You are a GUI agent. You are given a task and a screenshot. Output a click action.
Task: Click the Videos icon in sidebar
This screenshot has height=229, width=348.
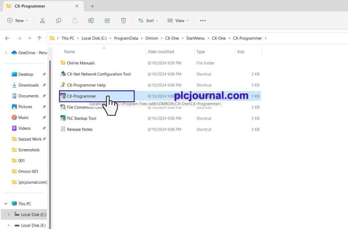tap(14, 128)
